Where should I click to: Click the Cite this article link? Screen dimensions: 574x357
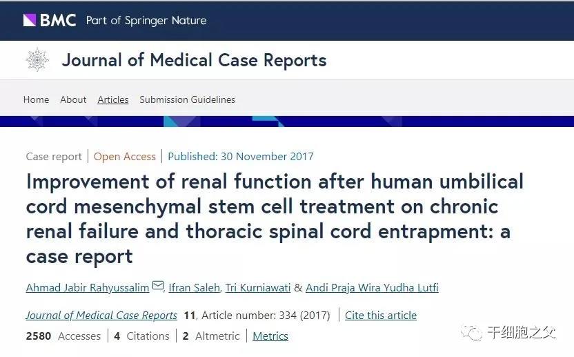381,316
